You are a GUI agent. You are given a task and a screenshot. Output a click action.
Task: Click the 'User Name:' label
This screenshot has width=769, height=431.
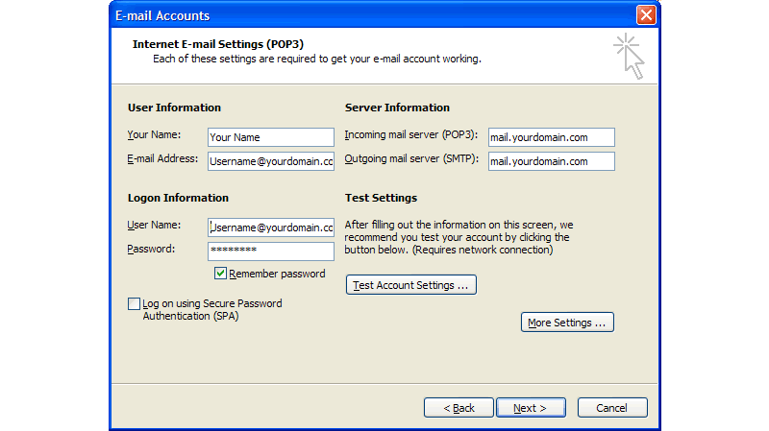pos(154,225)
